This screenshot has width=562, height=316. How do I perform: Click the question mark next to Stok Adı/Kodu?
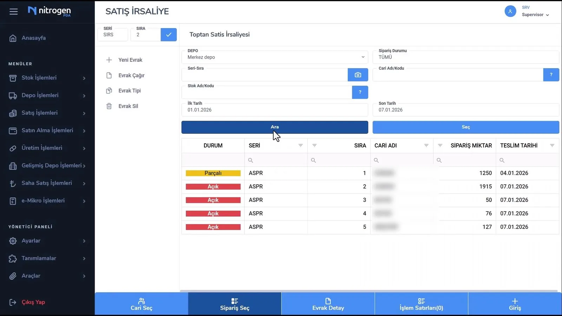[360, 92]
